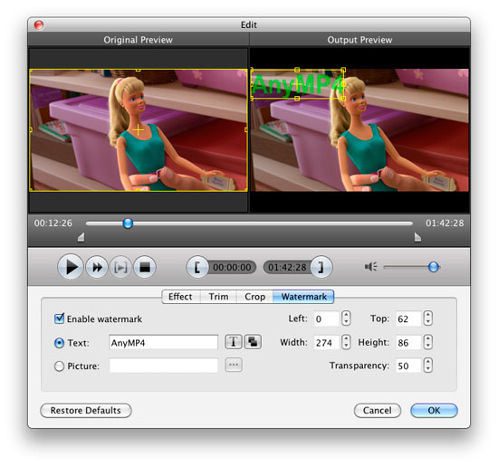Click the Picture path input field
The width and height of the screenshot is (498, 466).
coord(164,366)
